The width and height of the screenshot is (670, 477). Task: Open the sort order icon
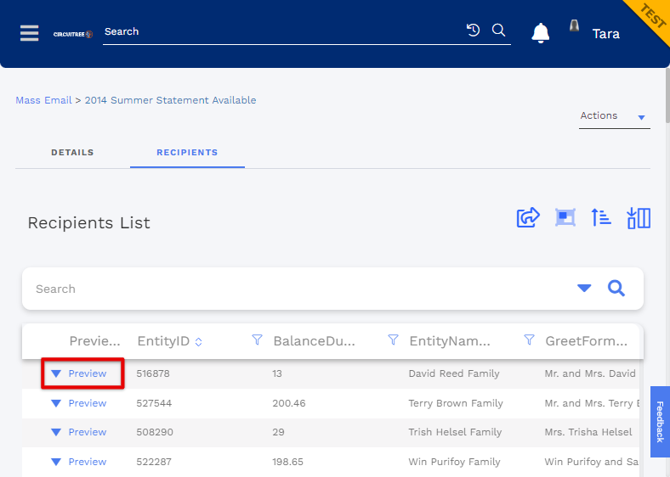click(x=601, y=217)
